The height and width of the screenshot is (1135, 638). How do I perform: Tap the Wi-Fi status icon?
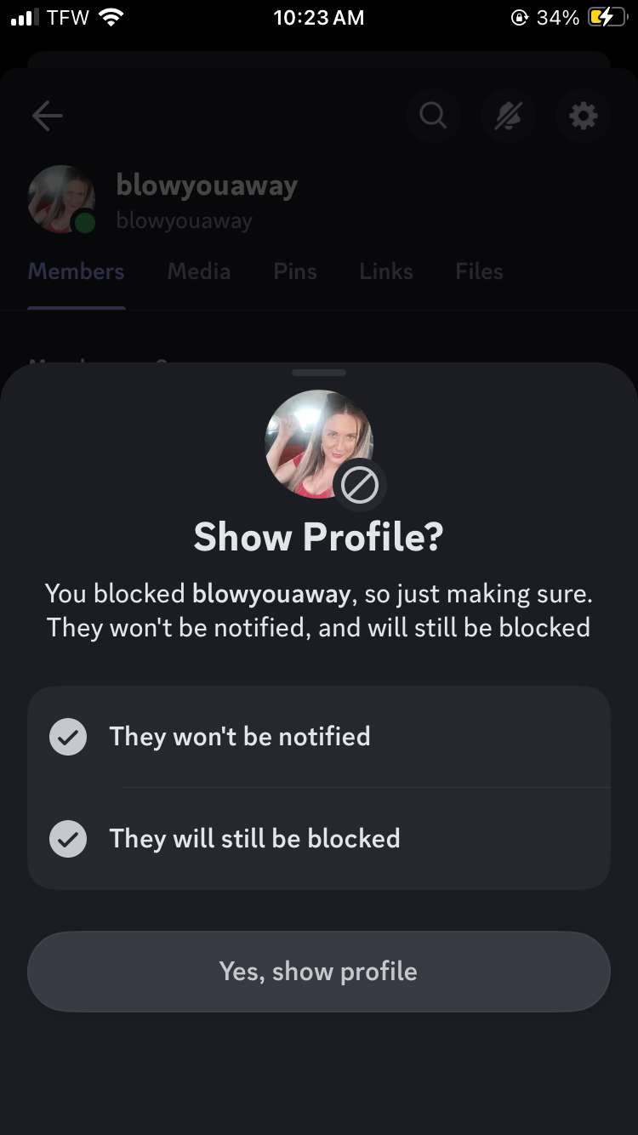111,18
